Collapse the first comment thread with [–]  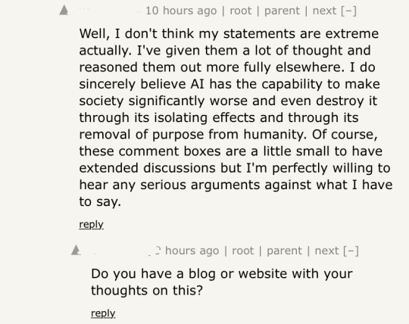pyautogui.click(x=348, y=11)
